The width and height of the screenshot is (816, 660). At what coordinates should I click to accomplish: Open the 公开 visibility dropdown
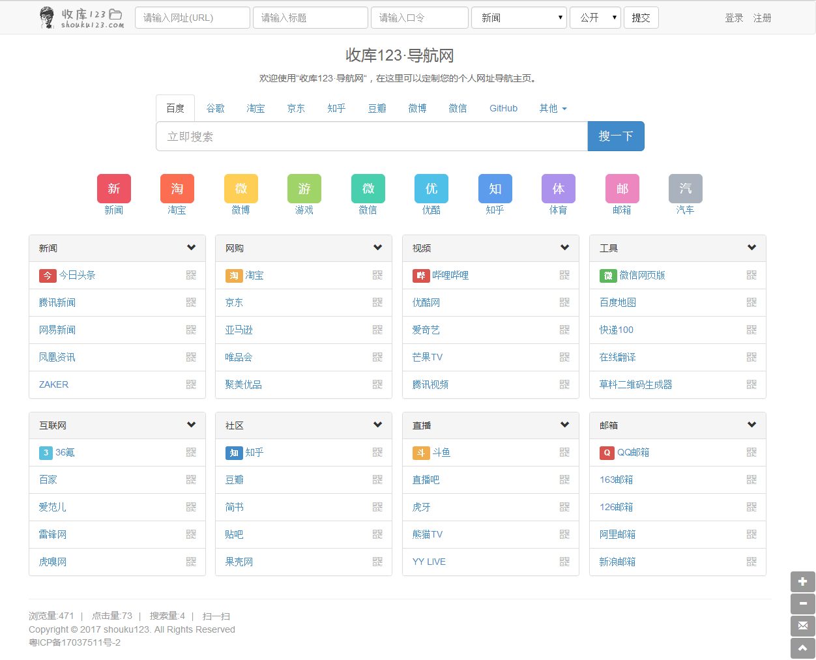point(596,18)
